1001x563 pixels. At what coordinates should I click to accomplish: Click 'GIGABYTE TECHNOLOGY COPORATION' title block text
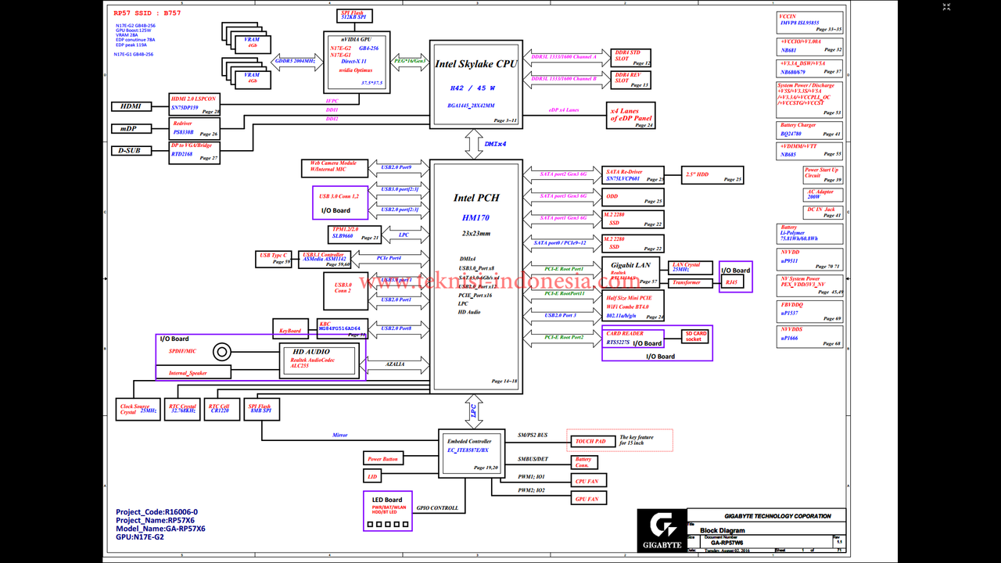pyautogui.click(x=778, y=516)
